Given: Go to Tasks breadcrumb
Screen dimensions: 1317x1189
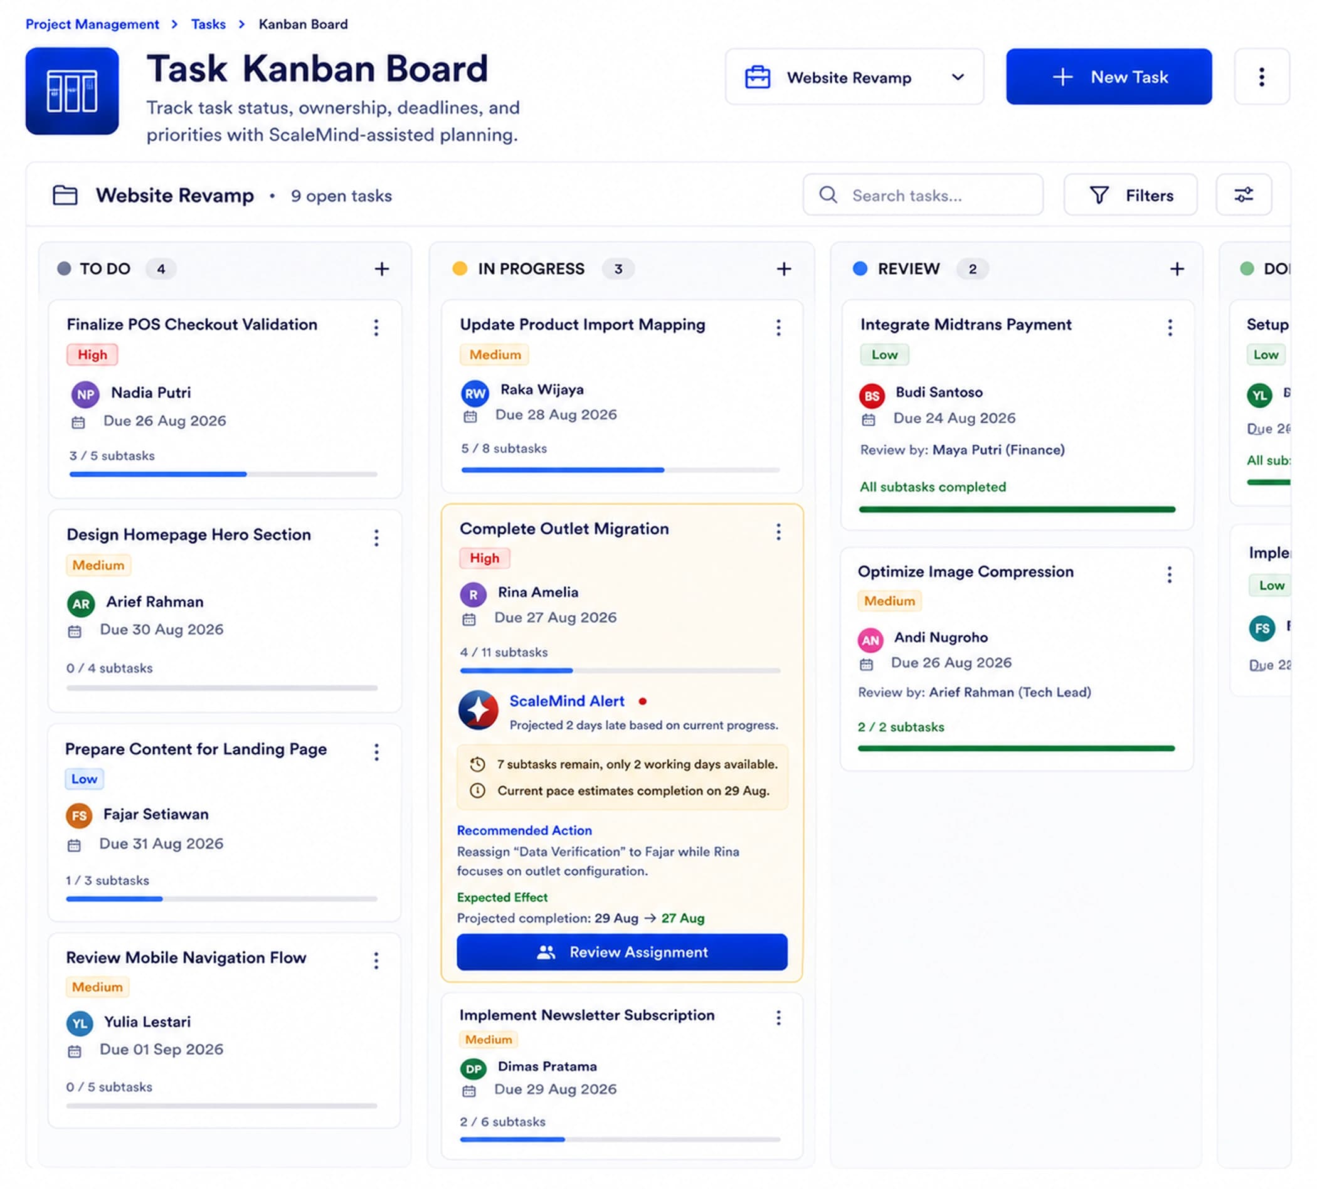Looking at the screenshot, I should pyautogui.click(x=208, y=24).
